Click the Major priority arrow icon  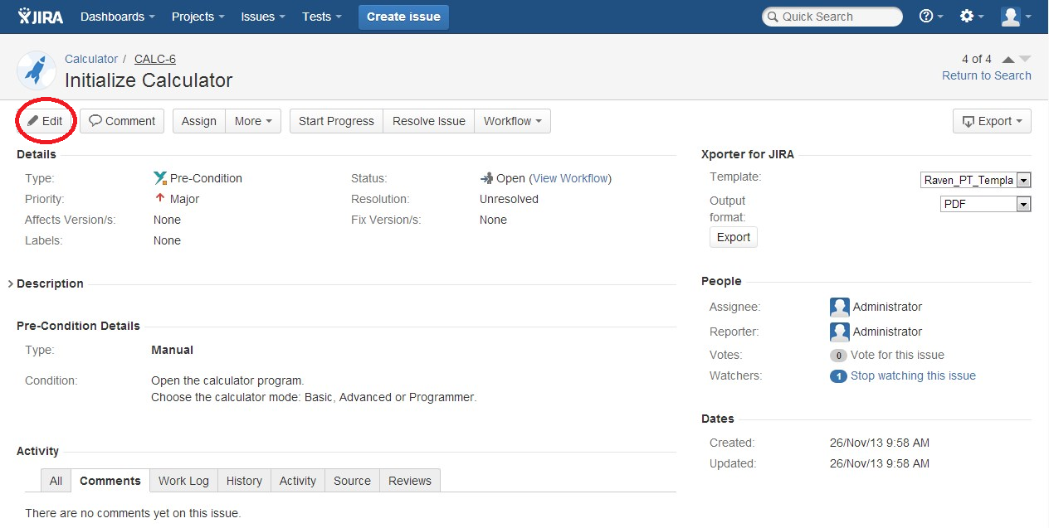[160, 198]
